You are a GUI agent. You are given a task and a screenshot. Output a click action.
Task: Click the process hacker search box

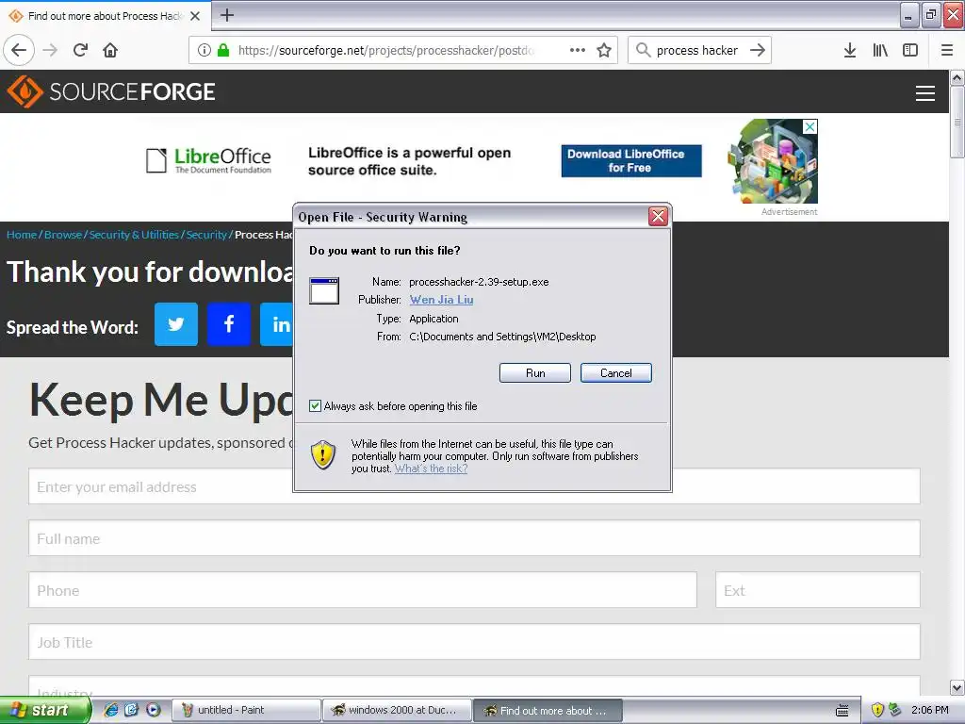point(696,50)
